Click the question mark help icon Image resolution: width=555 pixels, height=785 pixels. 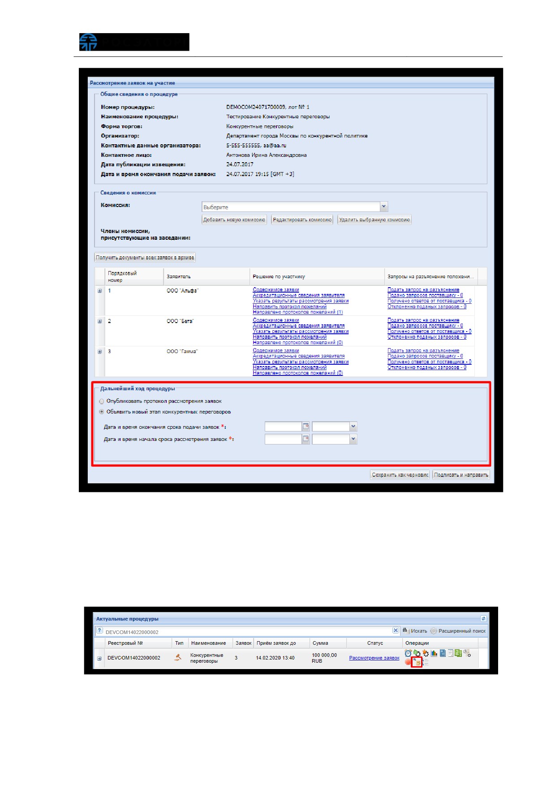99,630
